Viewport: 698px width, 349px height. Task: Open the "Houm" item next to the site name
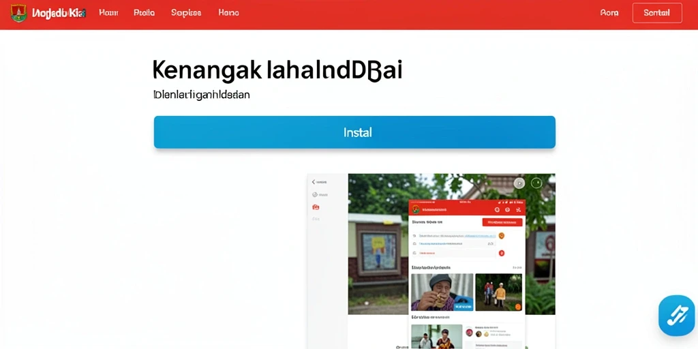pyautogui.click(x=108, y=13)
